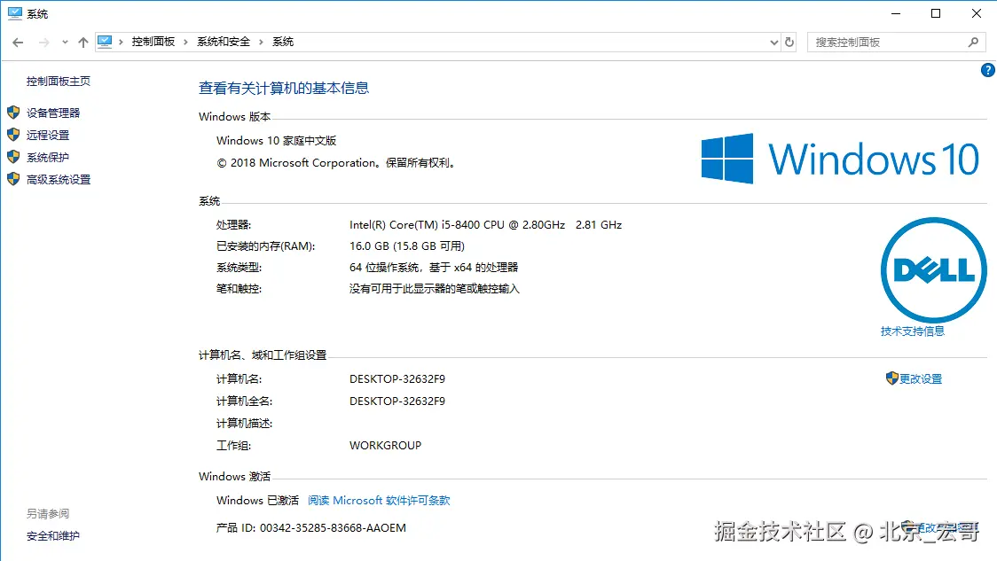Open 系统保护 from the sidebar
Screen dimensions: 997x561
point(48,158)
